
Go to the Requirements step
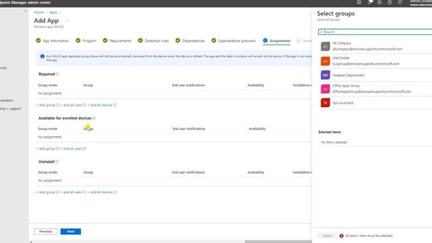tap(117, 40)
